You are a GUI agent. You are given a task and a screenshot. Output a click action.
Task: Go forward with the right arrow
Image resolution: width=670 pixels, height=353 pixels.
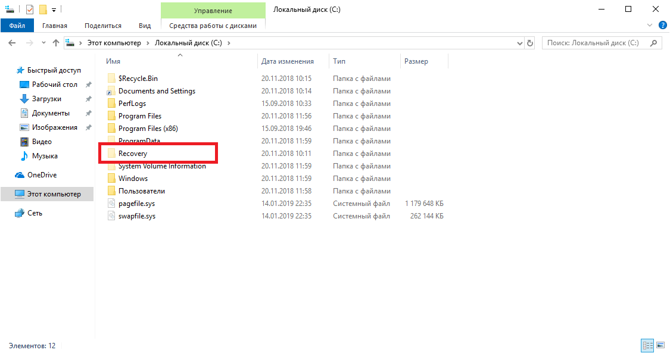pyautogui.click(x=30, y=43)
